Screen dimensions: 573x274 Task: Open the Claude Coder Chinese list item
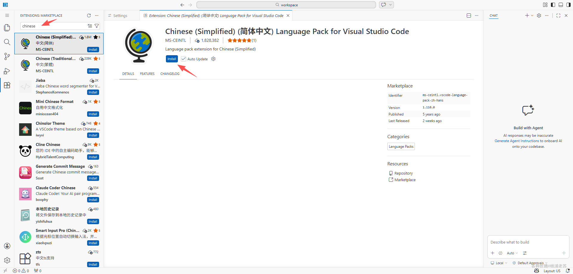click(59, 194)
